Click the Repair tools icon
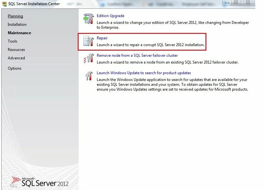The height and width of the screenshot is (190, 265). click(x=89, y=41)
